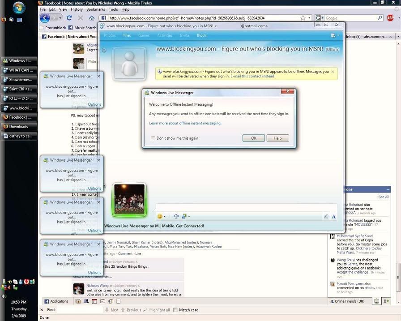Switch to the Strawberries taskbar conversation
401x321 pixels.
point(19,80)
